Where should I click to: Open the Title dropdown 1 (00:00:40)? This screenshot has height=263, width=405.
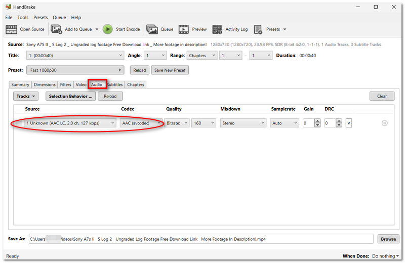coord(75,56)
